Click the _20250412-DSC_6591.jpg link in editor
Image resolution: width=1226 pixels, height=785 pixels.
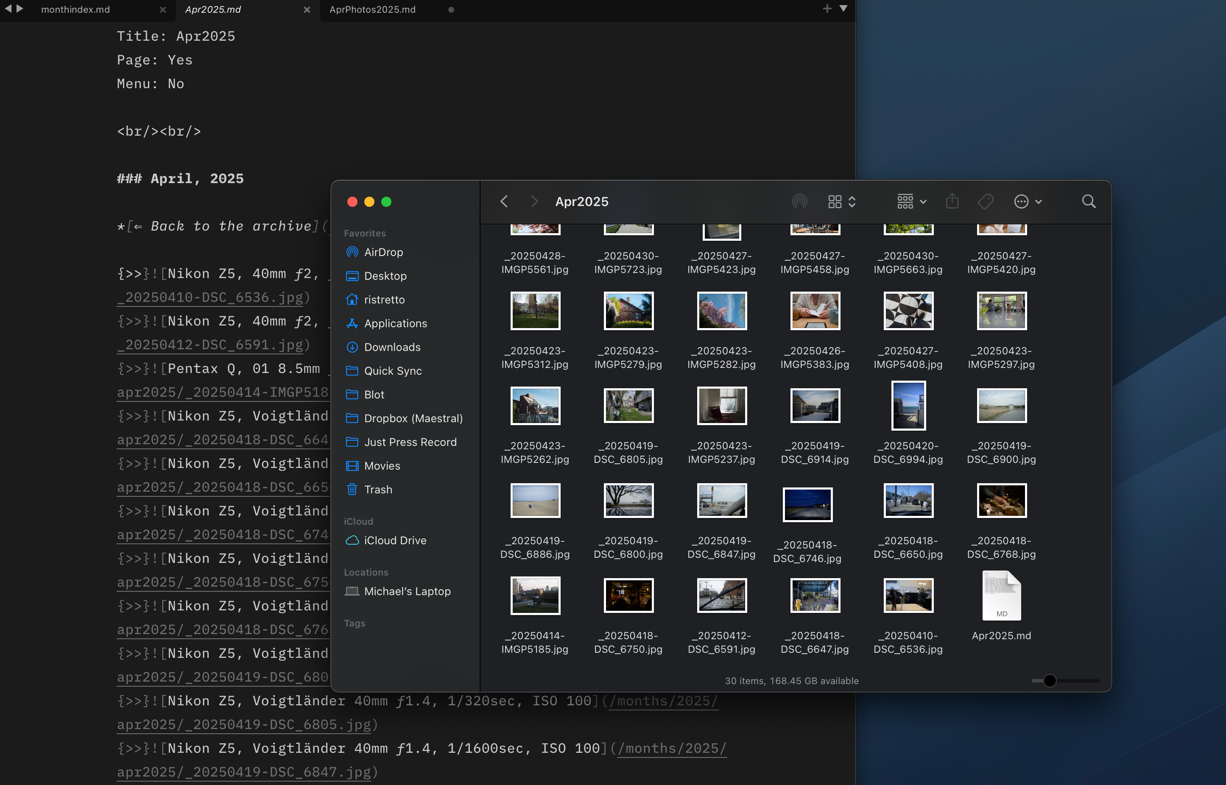click(x=210, y=344)
